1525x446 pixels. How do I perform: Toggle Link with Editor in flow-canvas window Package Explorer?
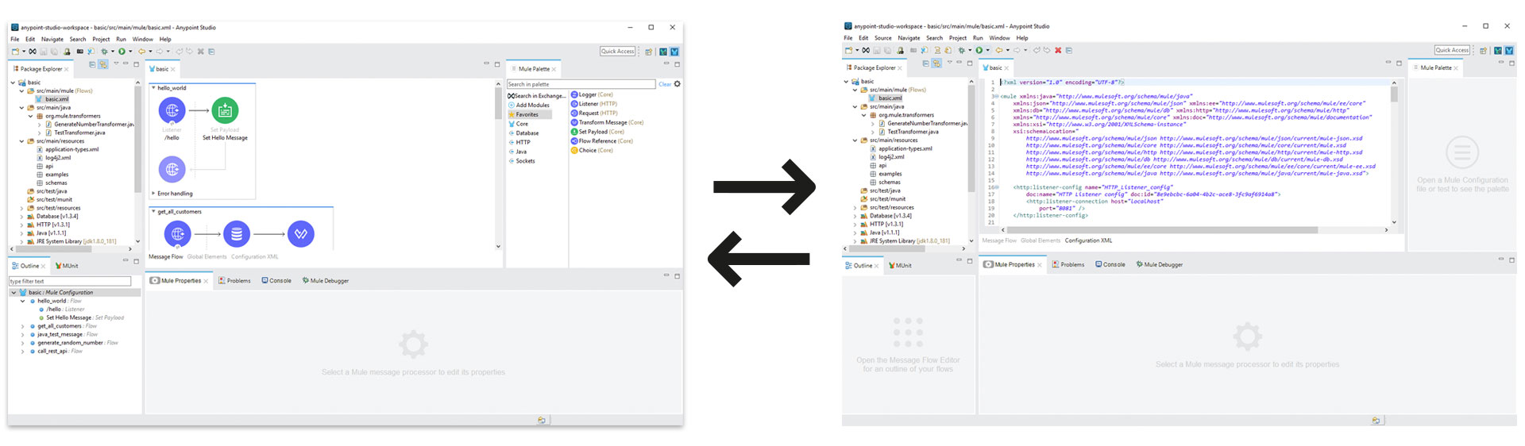[103, 64]
